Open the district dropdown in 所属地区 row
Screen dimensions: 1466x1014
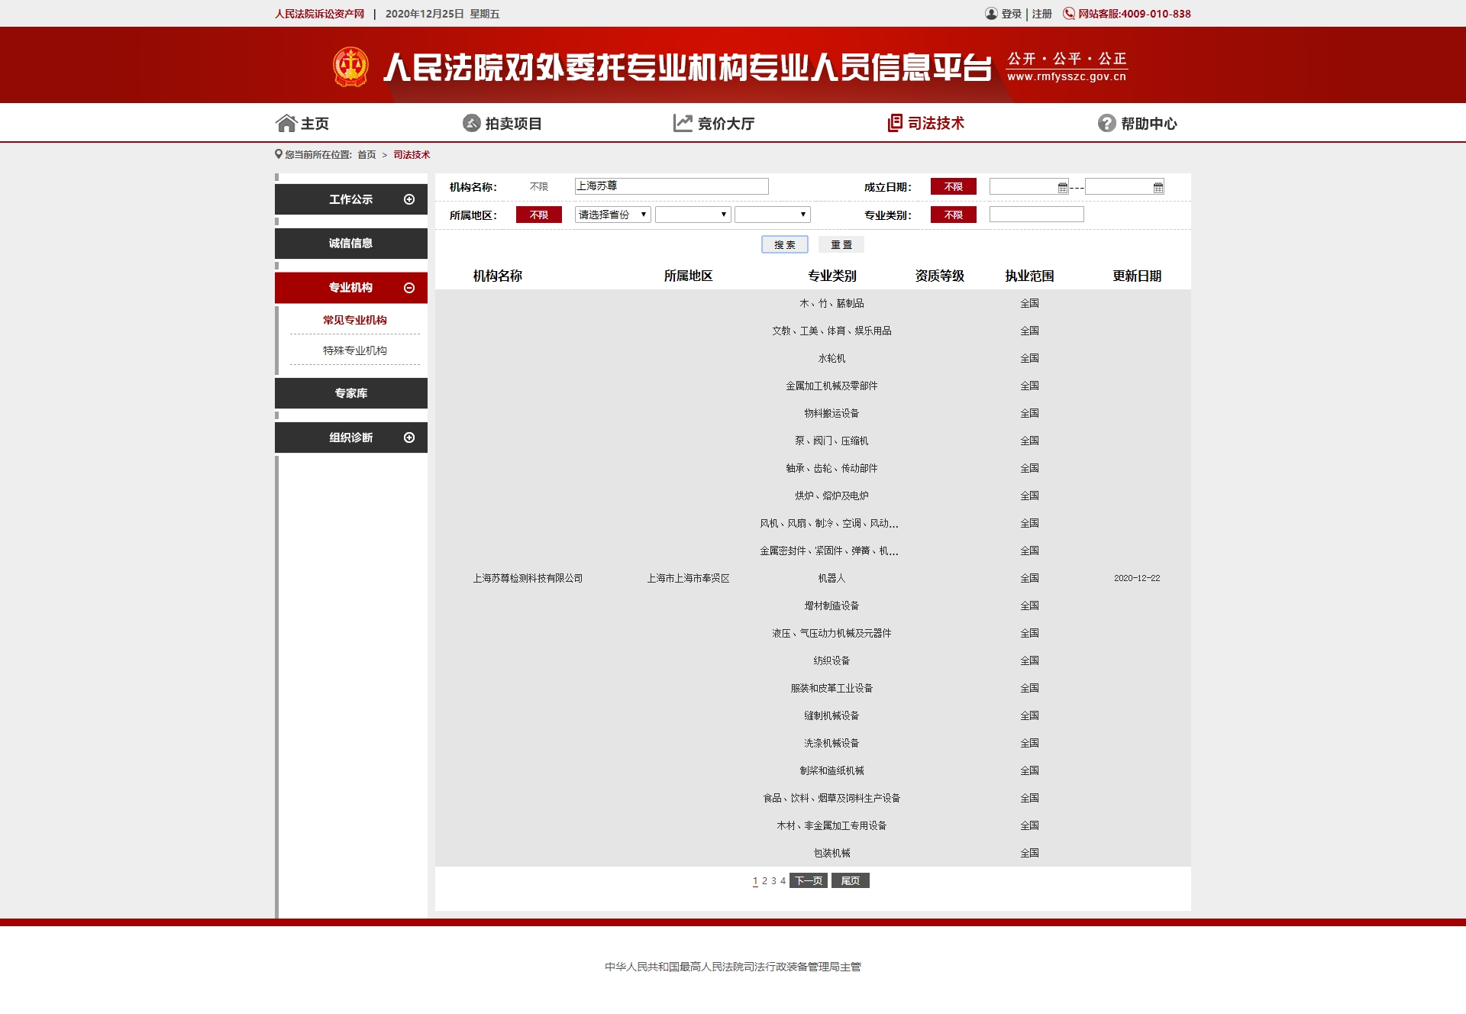pyautogui.click(x=772, y=215)
